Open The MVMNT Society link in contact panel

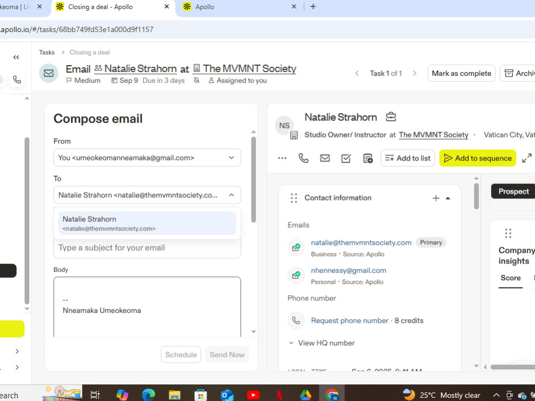click(433, 135)
